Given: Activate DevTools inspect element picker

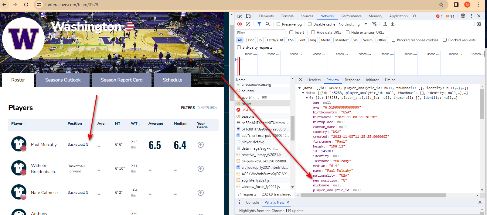Looking at the screenshot, I should point(240,16).
